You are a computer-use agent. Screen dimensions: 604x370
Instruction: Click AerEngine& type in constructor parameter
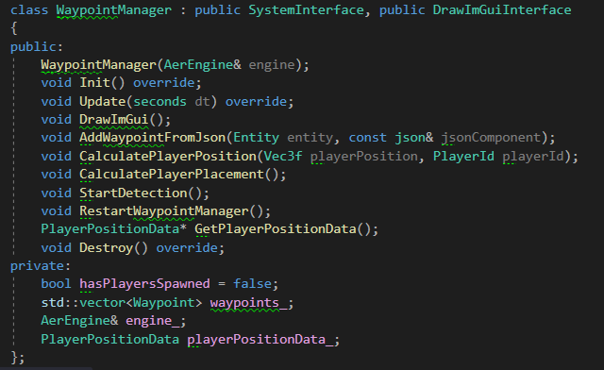click(203, 65)
